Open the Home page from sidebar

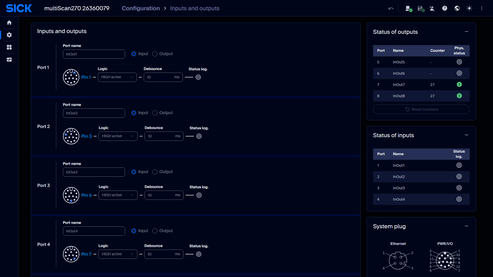(x=9, y=23)
